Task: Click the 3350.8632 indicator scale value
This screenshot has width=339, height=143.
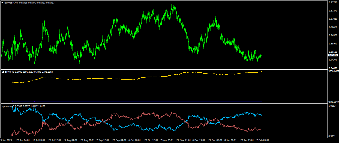Action: point(333,71)
